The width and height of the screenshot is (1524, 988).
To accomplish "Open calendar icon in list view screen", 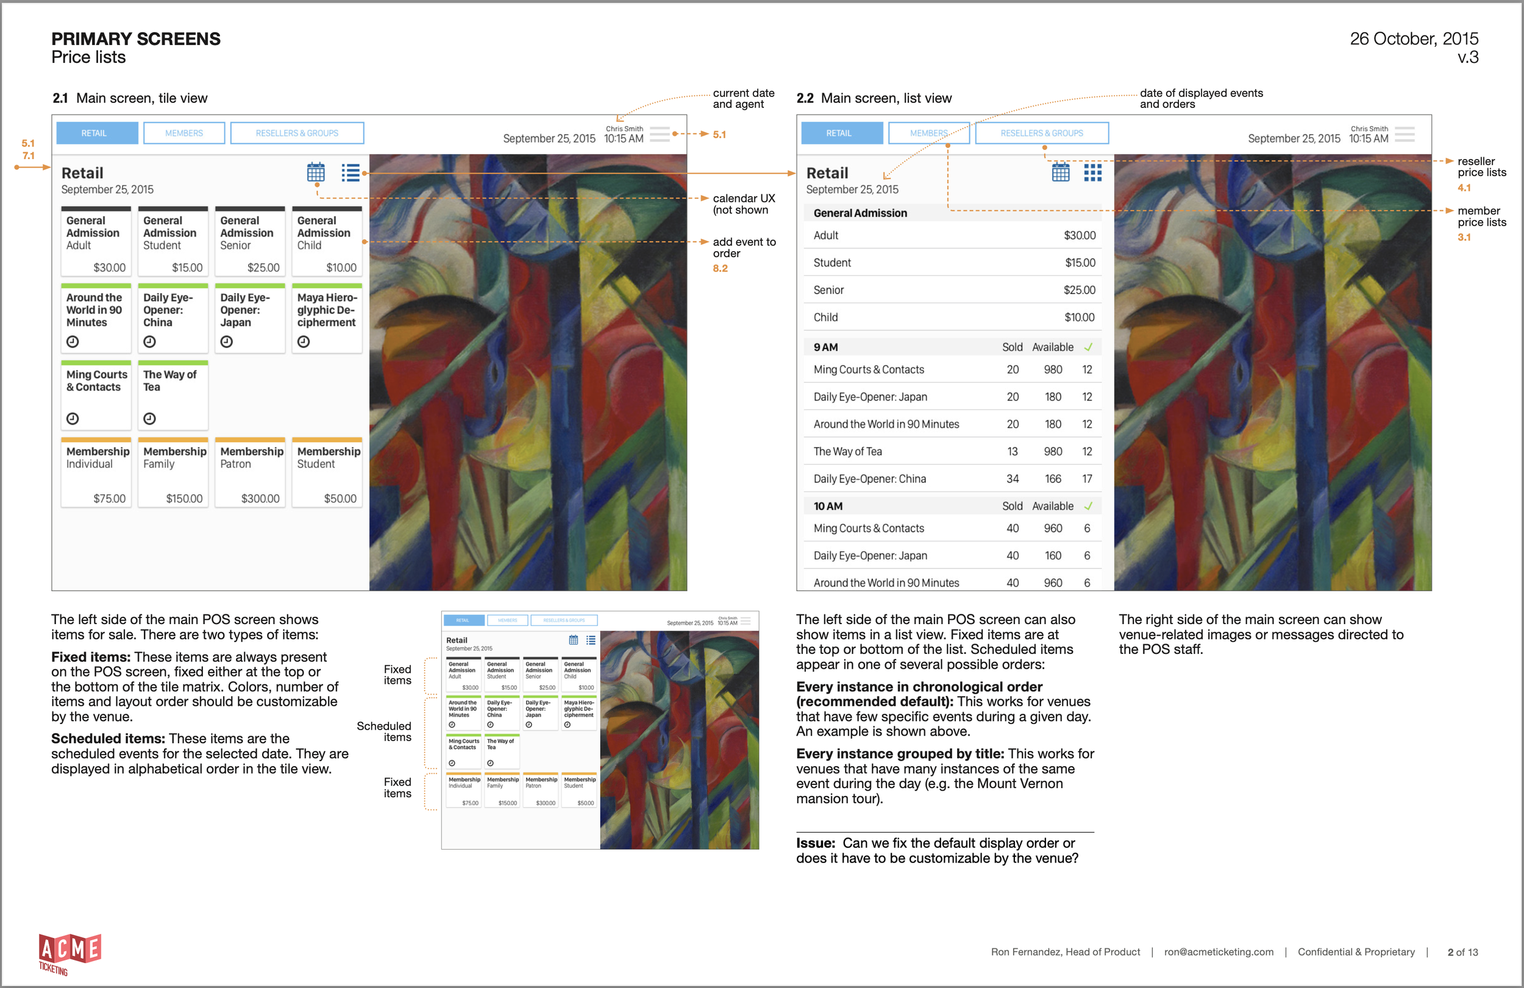I will pyautogui.click(x=1060, y=172).
